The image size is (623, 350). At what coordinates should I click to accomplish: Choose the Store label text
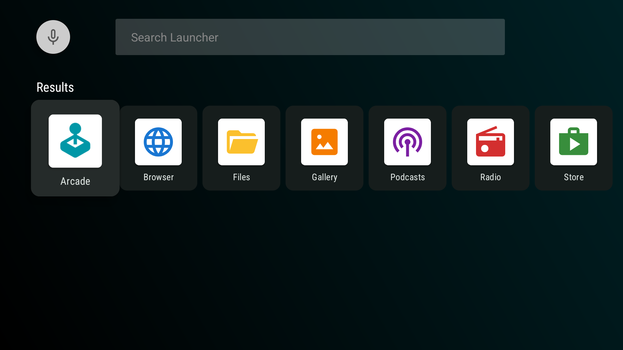click(x=574, y=177)
